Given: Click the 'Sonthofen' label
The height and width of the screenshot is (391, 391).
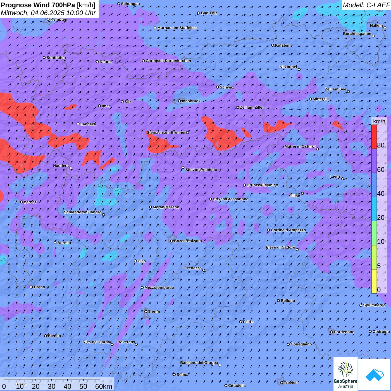Looking at the screenshot, I should pyautogui.click(x=56, y=58).
